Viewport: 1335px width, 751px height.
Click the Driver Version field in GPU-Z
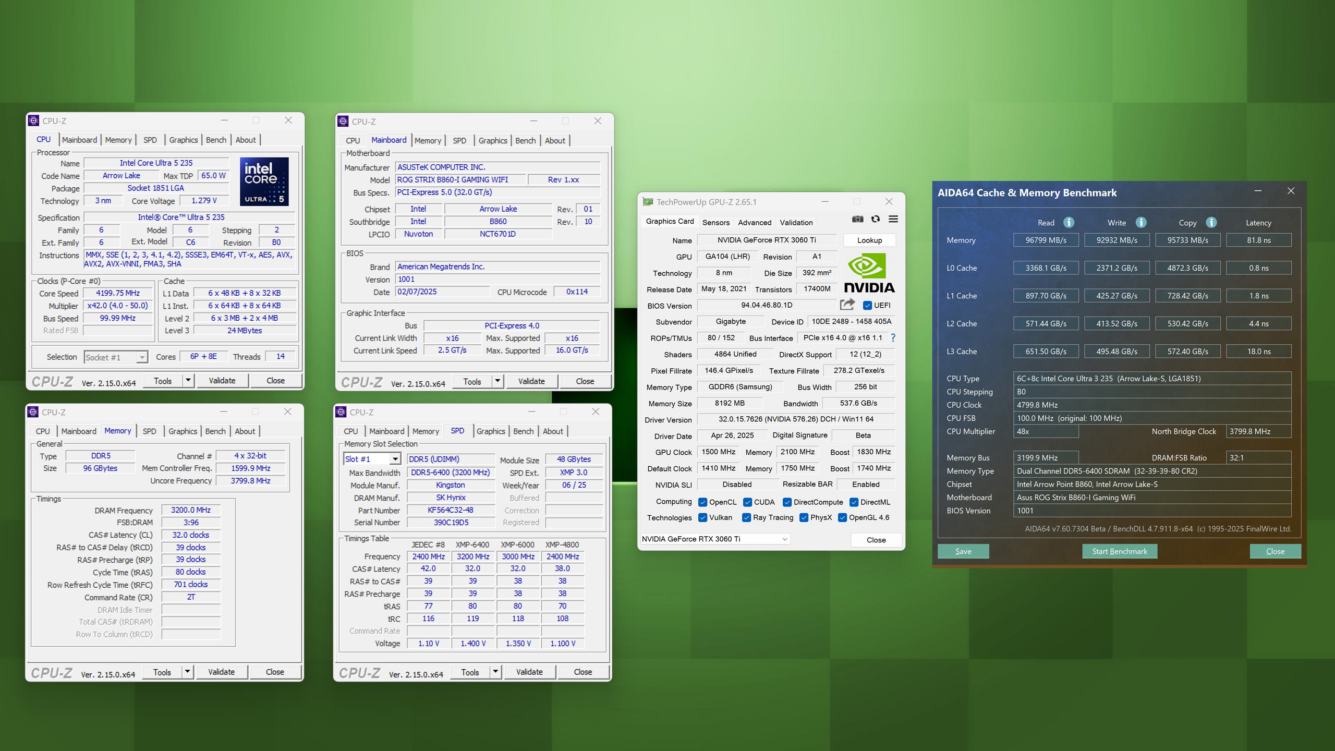point(796,419)
